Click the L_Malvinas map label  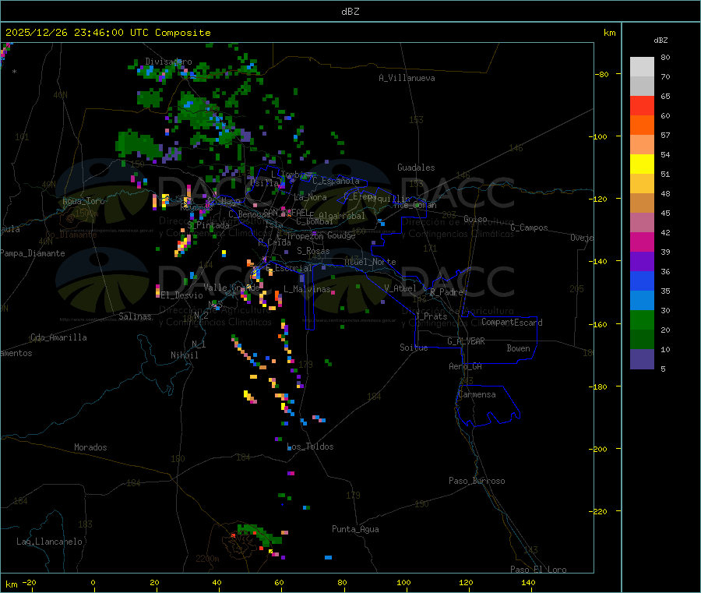(307, 289)
